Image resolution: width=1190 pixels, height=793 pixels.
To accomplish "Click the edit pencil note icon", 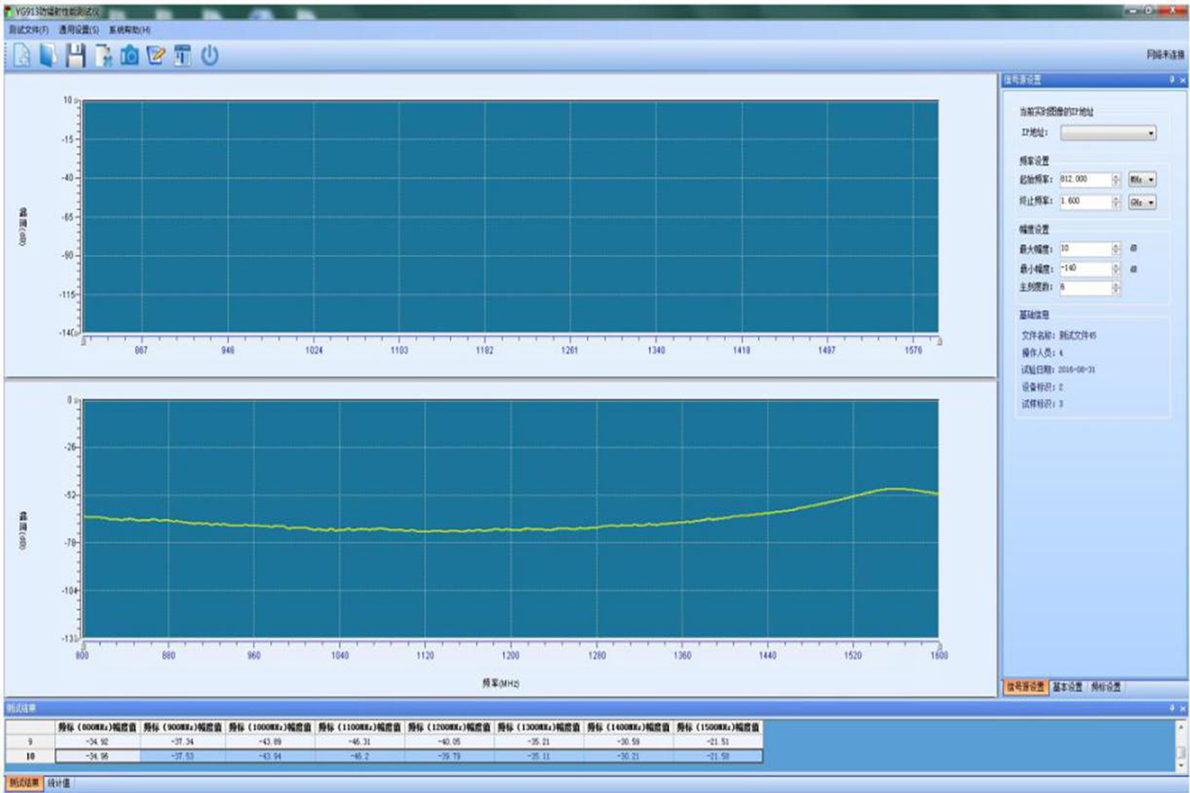I will (x=156, y=56).
